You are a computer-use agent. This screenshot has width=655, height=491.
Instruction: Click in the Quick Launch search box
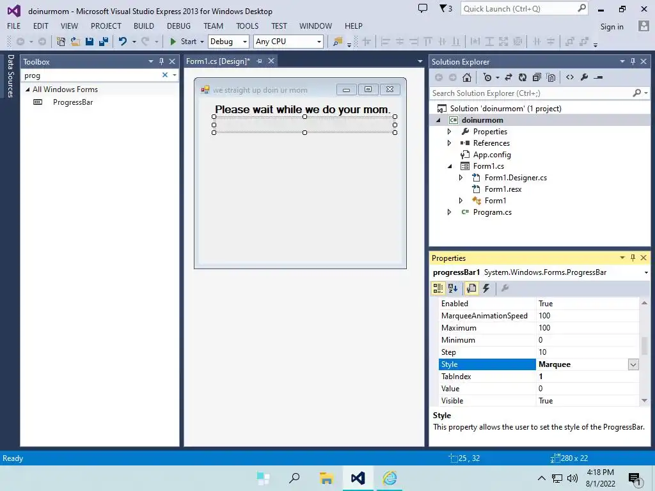519,9
